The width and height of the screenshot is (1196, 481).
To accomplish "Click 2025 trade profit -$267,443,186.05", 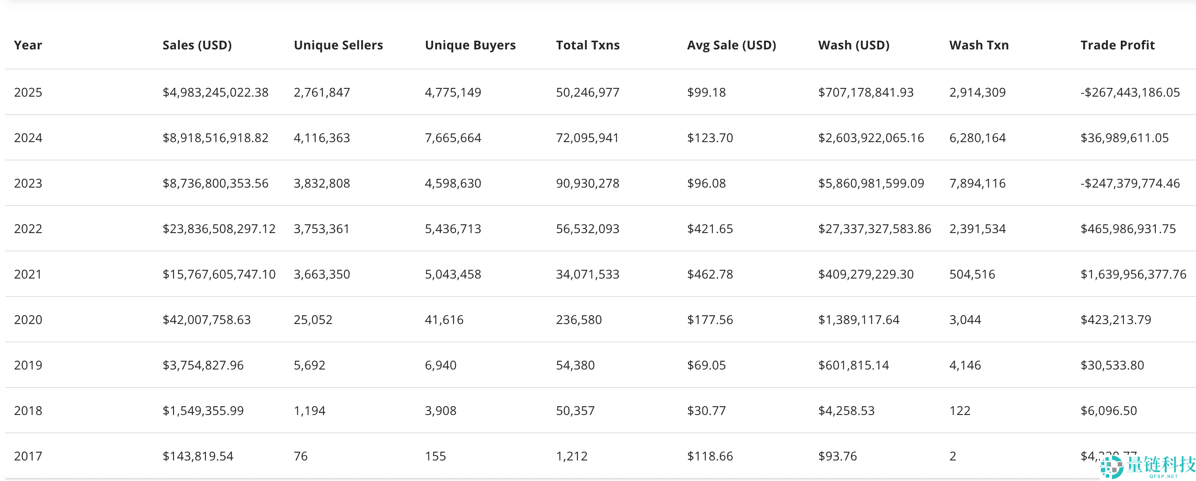I will tap(1130, 92).
